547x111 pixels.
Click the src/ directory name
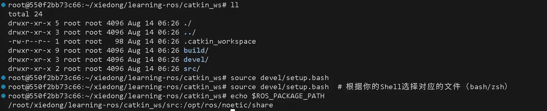click(x=192, y=69)
